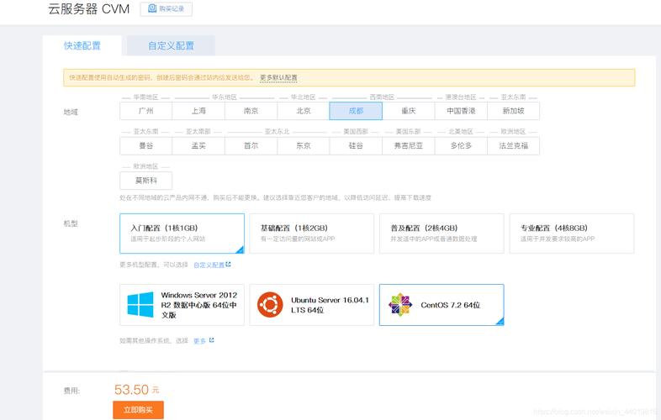Click the 云服务器 CVM page title
This screenshot has width=661, height=420.
[x=88, y=9]
